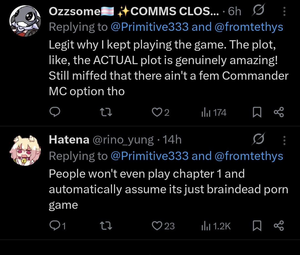Viewport: 300px width, 255px height.
Task: View analytics showing 174 views
Action: pyautogui.click(x=213, y=112)
